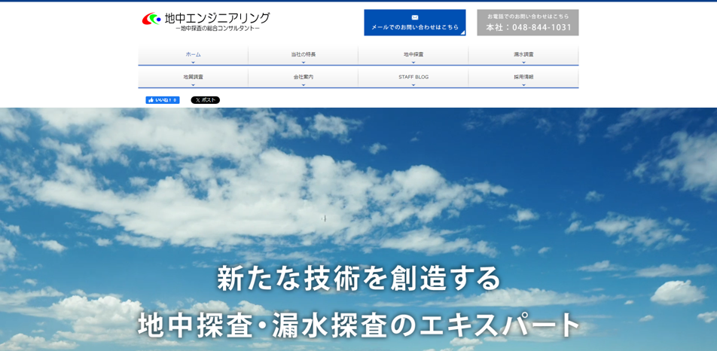Screen dimensions: 717x351
Task: Expand the dropdown arrow under 会社案内
Action: coord(304,85)
